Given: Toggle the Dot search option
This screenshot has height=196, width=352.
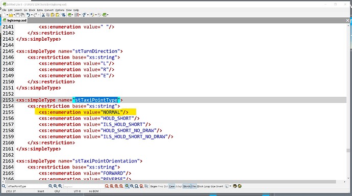Looking at the screenshot, I should pyautogui.click(x=166, y=186).
